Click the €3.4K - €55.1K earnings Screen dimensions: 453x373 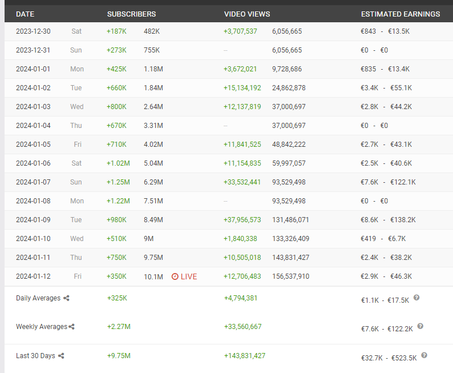(x=386, y=87)
